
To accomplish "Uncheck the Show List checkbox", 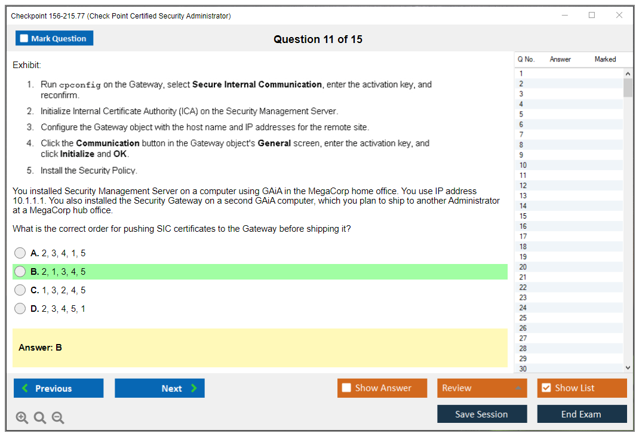I will 546,388.
